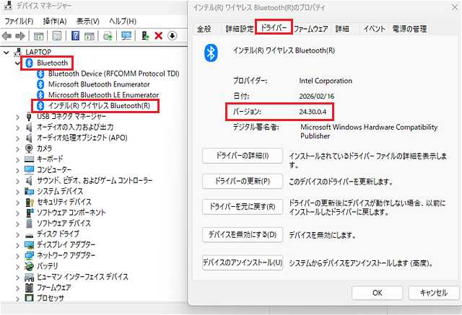Close the Bluetooth properties dialog with X
This screenshot has height=315, width=462.
click(455, 7)
